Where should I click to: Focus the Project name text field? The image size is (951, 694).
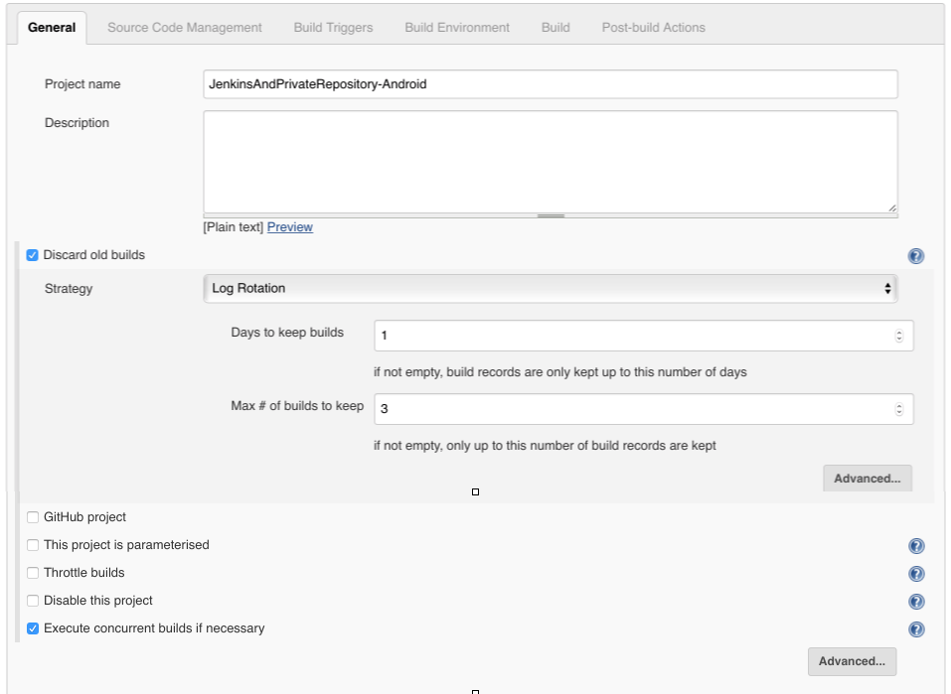pyautogui.click(x=551, y=84)
